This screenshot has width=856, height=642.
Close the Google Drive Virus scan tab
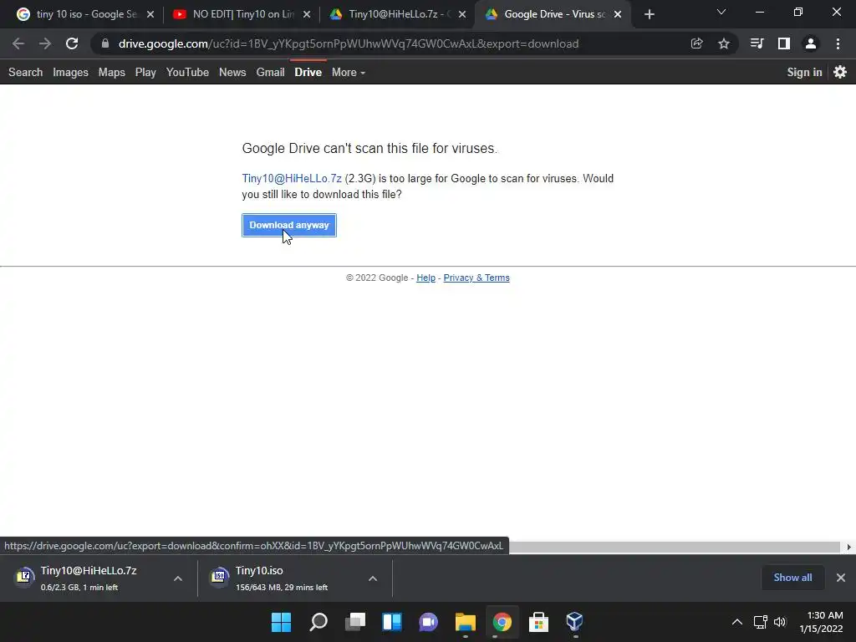click(618, 14)
